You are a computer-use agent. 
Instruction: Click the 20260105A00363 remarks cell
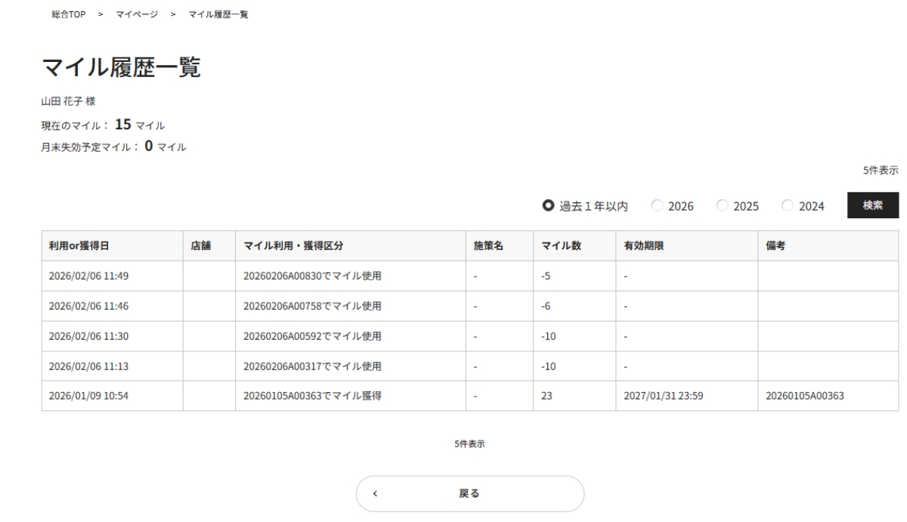click(x=805, y=396)
